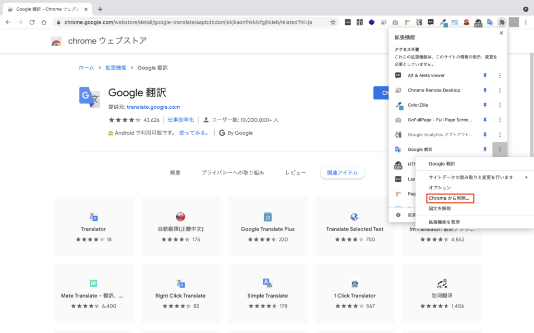
Task: Open the 1 Click Translator card
Action: (x=355, y=293)
